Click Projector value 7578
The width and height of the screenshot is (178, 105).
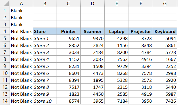tap(141, 73)
